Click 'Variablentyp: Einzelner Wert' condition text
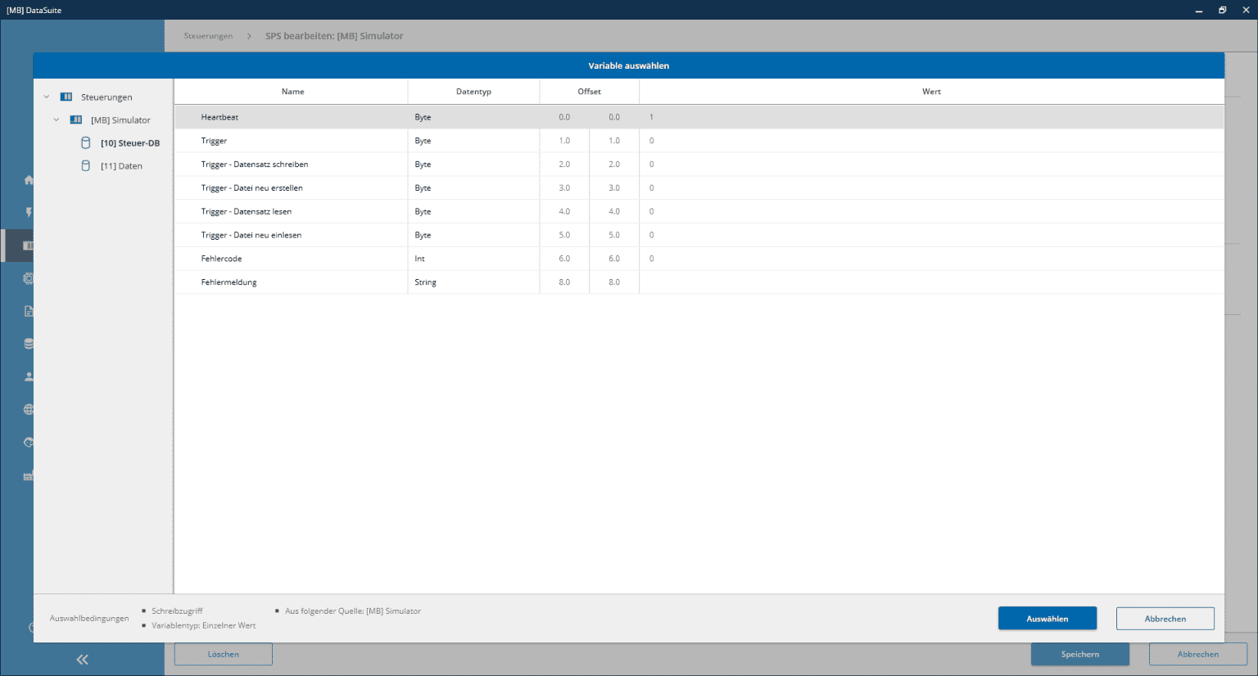Viewport: 1258px width, 676px height. 203,625
